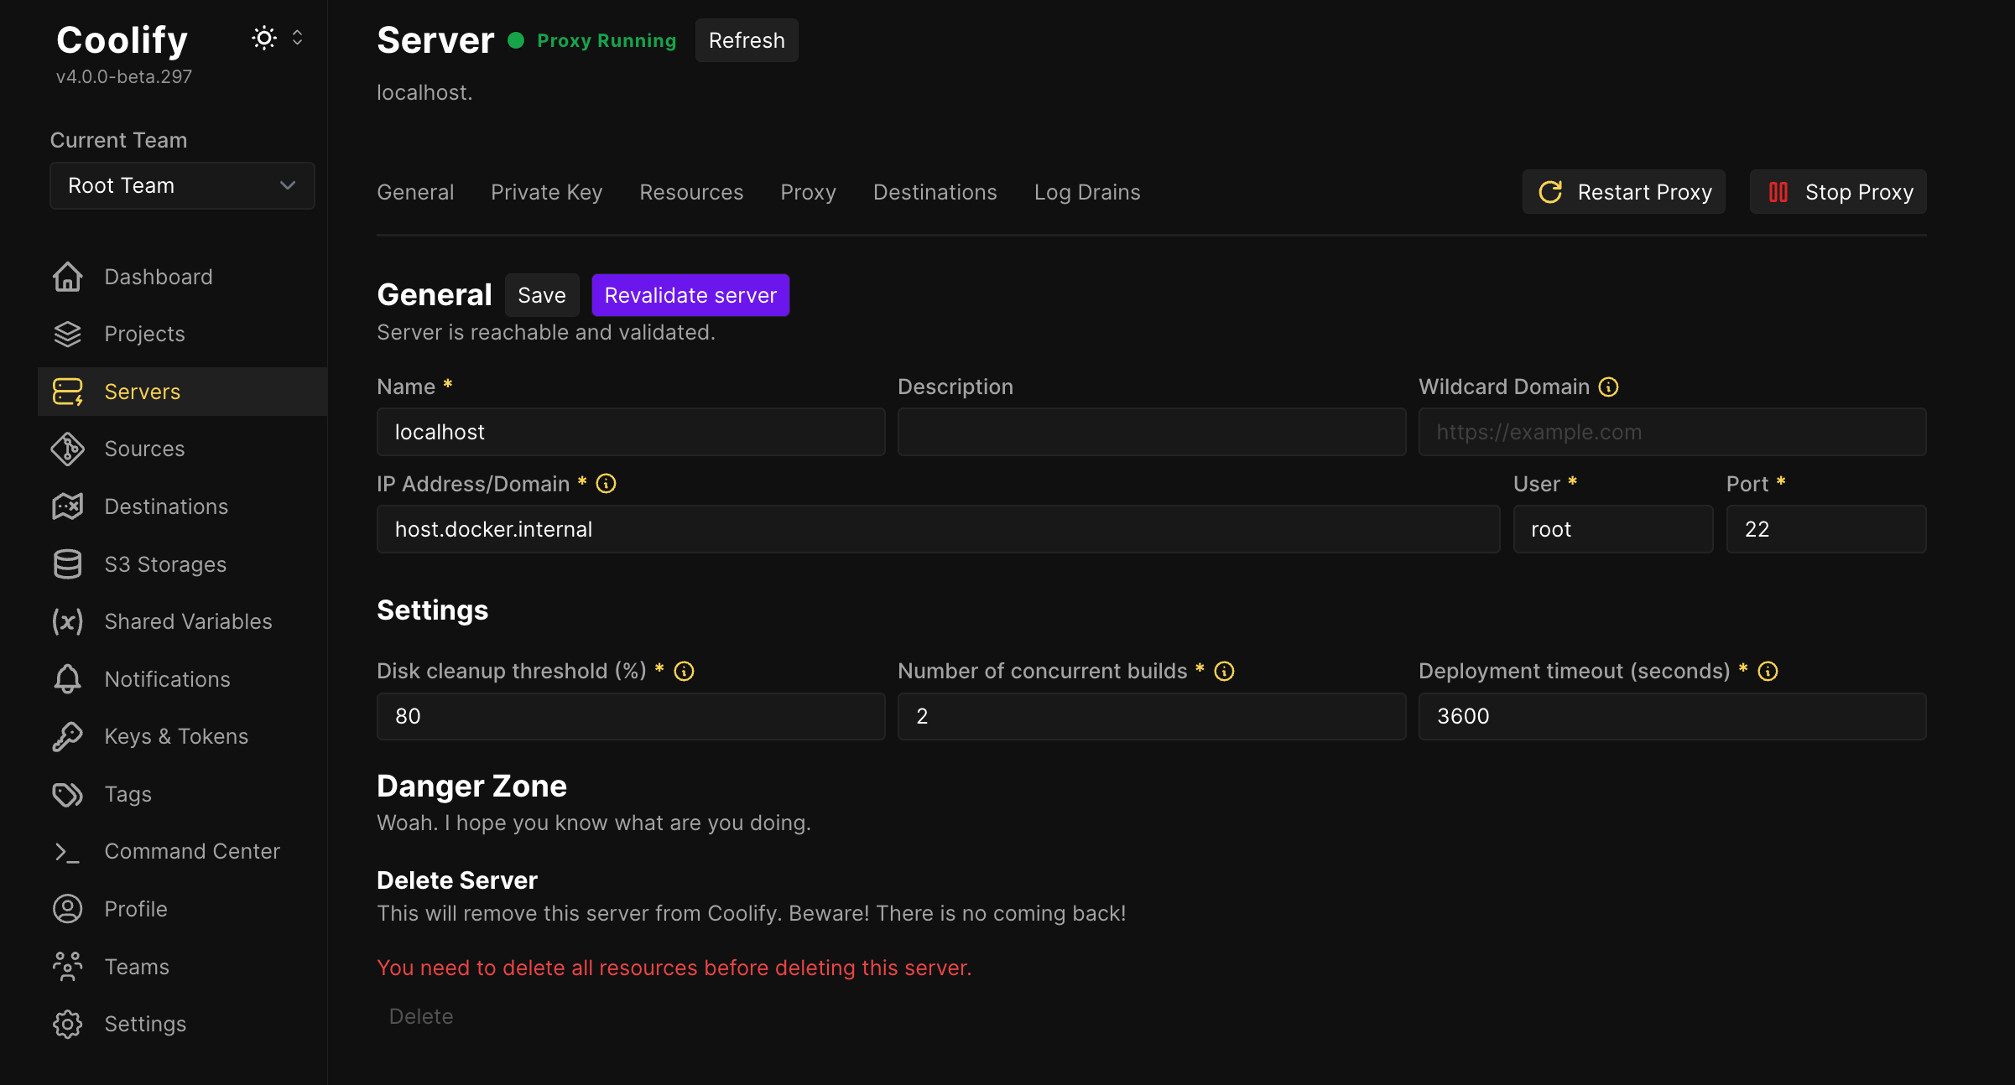Image resolution: width=2015 pixels, height=1085 pixels.
Task: Click the Dashboard home icon
Action: point(68,277)
